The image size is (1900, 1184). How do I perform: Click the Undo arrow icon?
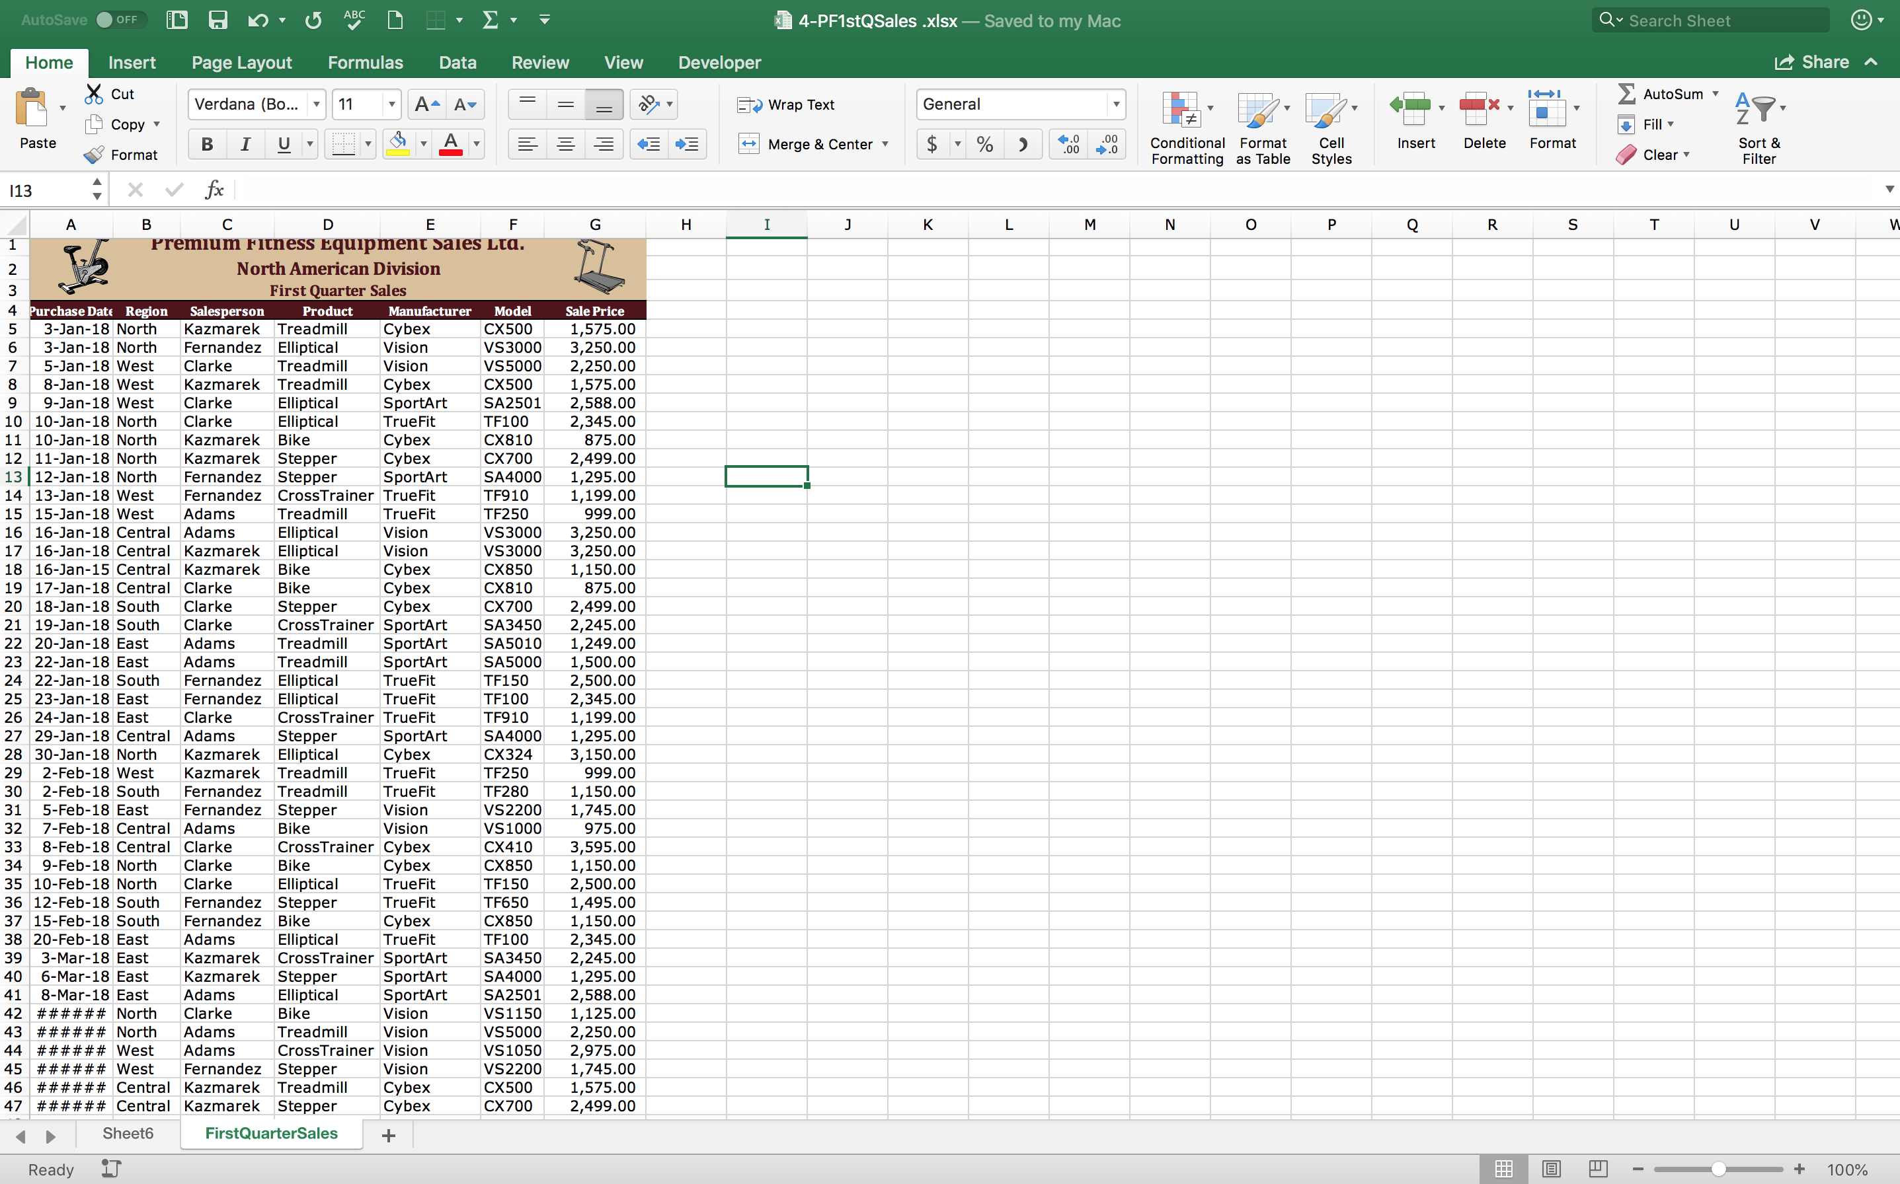(x=258, y=20)
